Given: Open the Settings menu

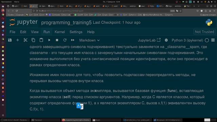Looking at the screenshot, I should [76, 32].
